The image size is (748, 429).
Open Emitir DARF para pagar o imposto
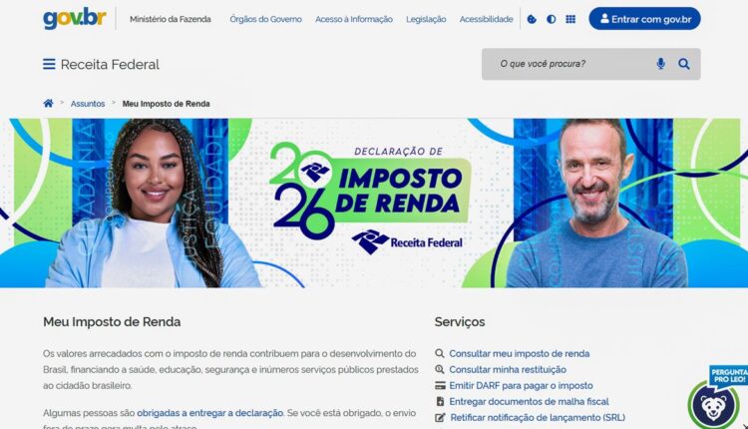click(x=521, y=385)
